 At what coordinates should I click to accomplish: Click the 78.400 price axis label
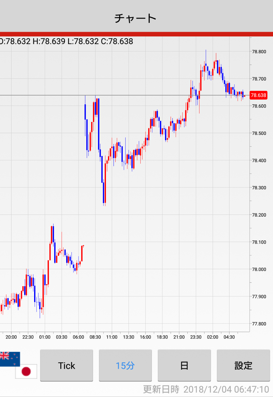(x=259, y=160)
